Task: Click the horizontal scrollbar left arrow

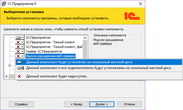Action: tap(6, 77)
